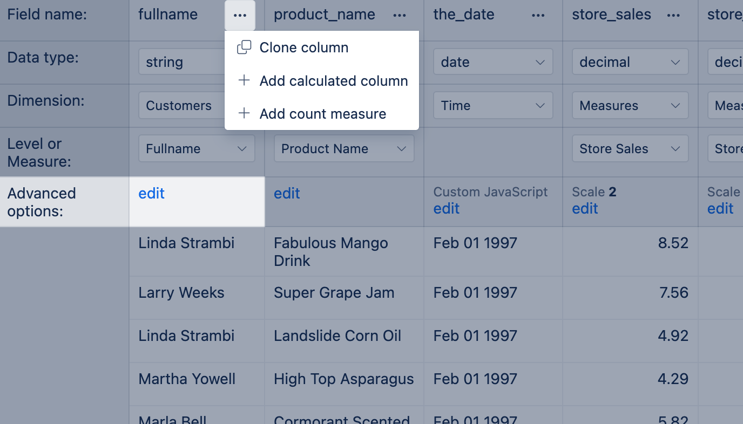Open the product_name column ellipsis menu
743x424 pixels.
400,16
